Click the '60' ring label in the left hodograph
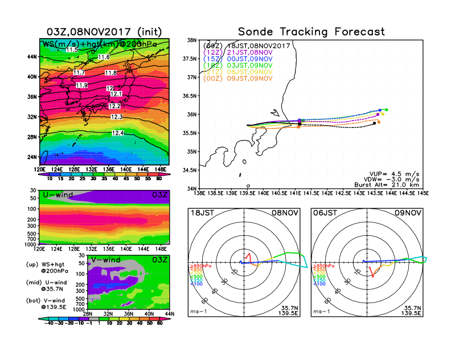Image resolution: width=451 pixels, height=348 pixels. coord(205,300)
